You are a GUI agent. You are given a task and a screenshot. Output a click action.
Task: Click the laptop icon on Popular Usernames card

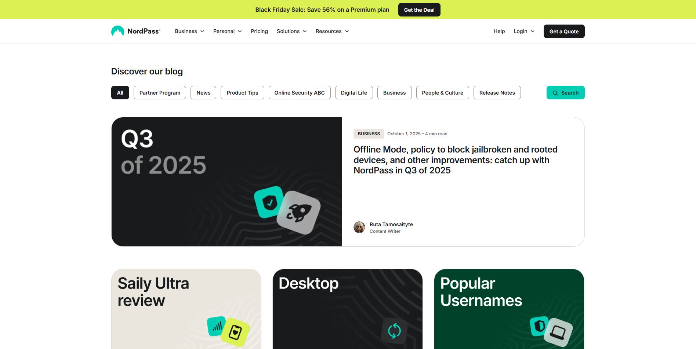[558, 332]
